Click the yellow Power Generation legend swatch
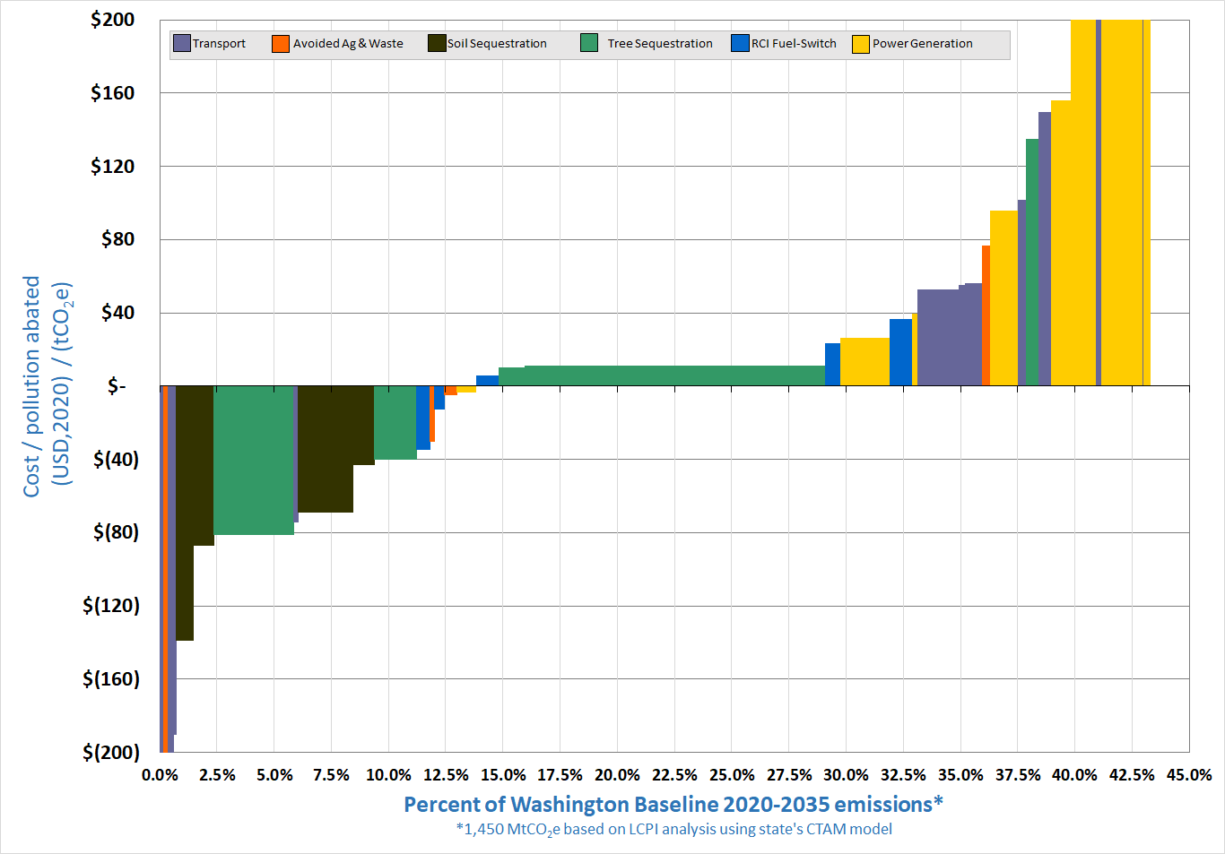Viewport: 1225px width, 854px height. [x=861, y=43]
